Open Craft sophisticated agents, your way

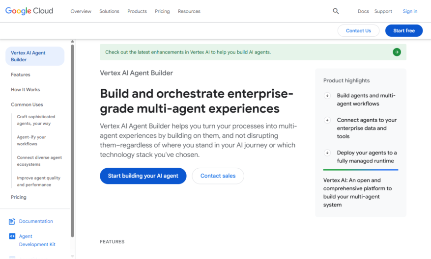[x=36, y=120]
